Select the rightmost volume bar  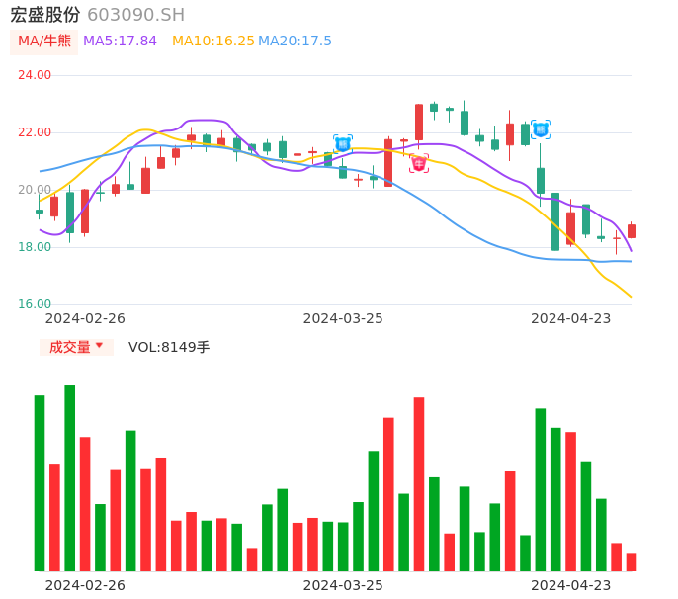(x=632, y=561)
